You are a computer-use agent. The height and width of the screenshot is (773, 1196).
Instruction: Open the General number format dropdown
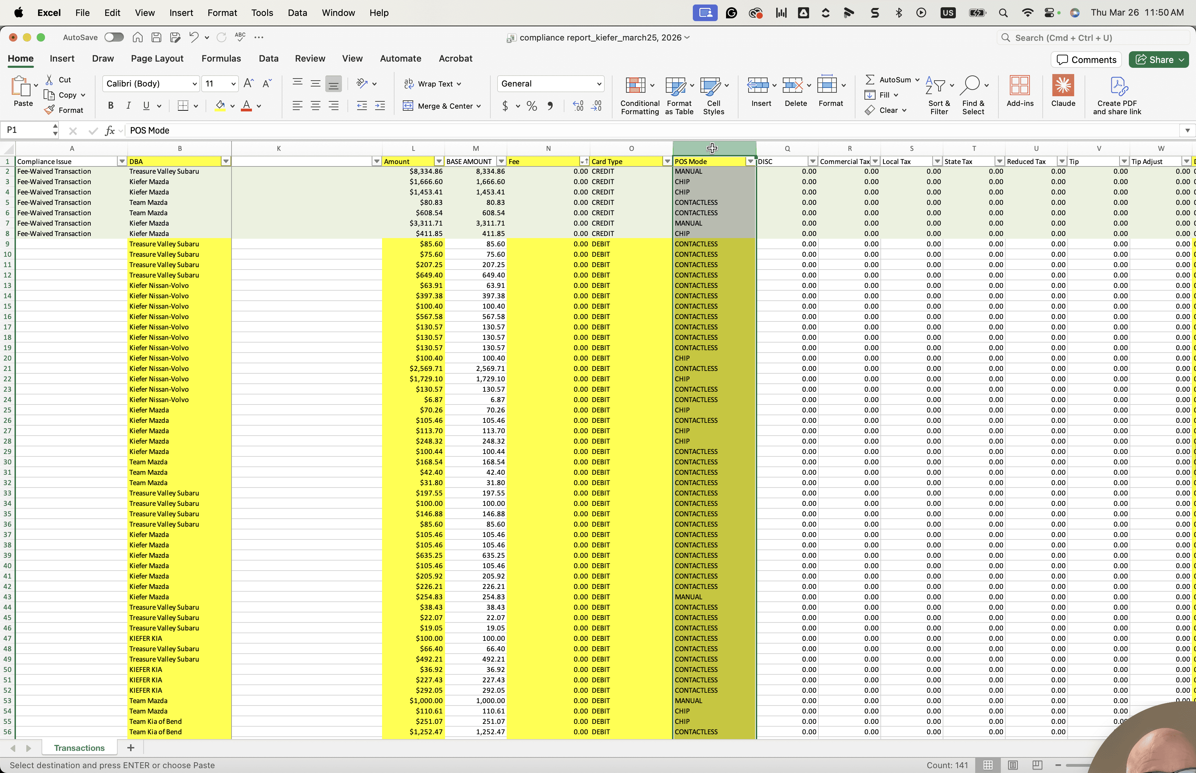click(x=599, y=84)
